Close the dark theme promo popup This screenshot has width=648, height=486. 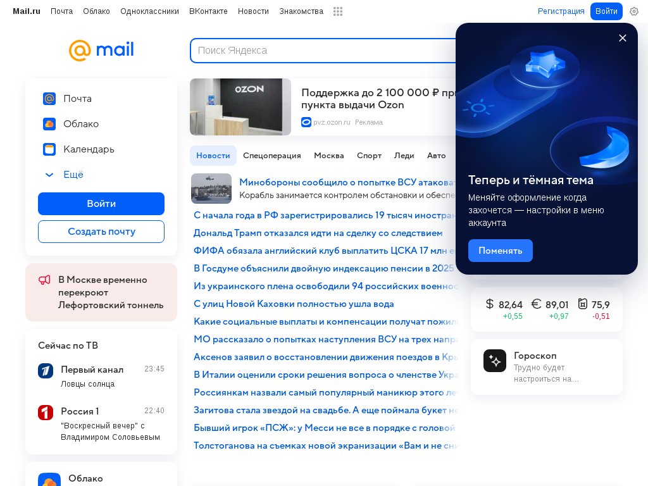click(623, 38)
